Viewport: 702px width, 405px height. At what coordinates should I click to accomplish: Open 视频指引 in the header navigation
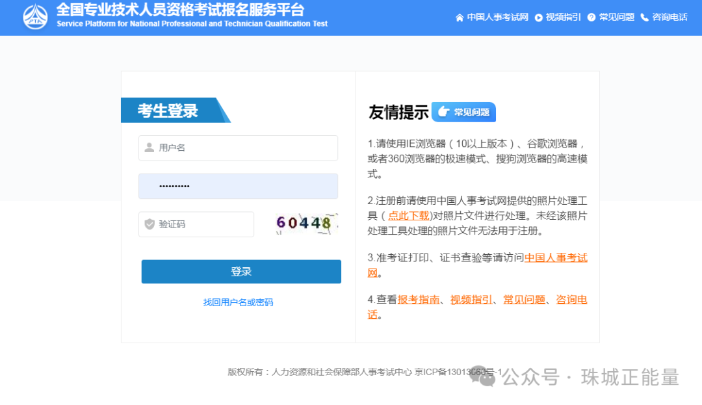tap(563, 18)
